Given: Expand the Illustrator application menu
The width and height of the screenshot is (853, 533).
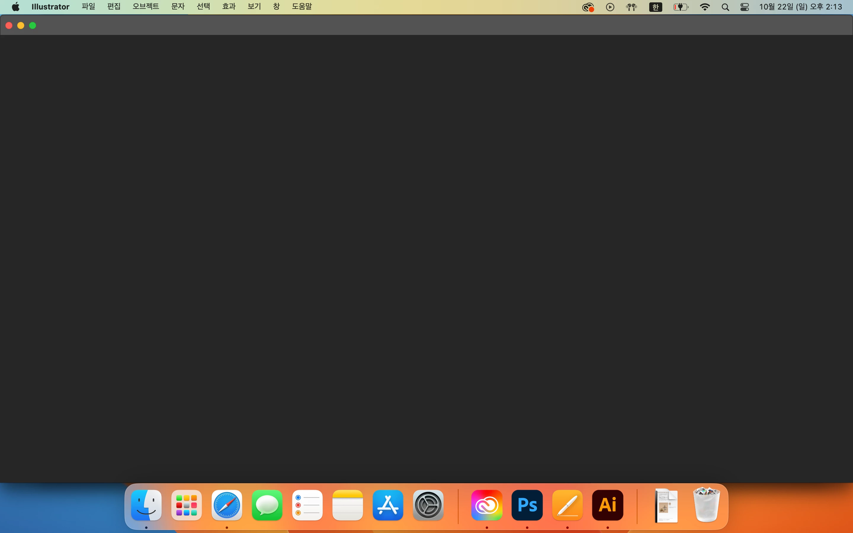Looking at the screenshot, I should tap(50, 7).
